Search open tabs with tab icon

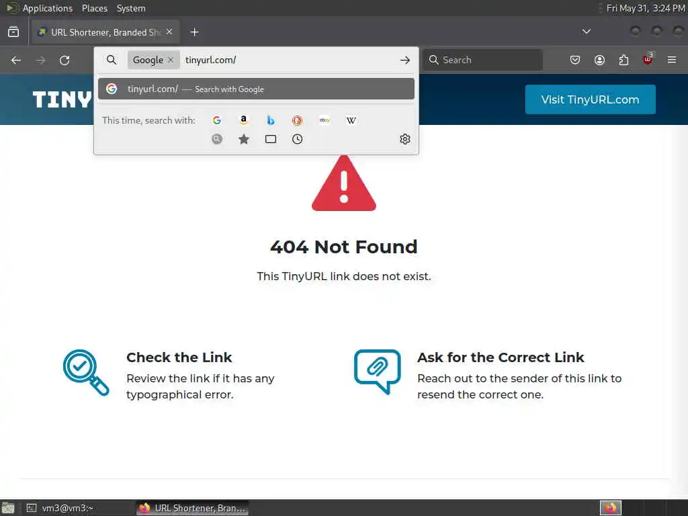tap(270, 139)
